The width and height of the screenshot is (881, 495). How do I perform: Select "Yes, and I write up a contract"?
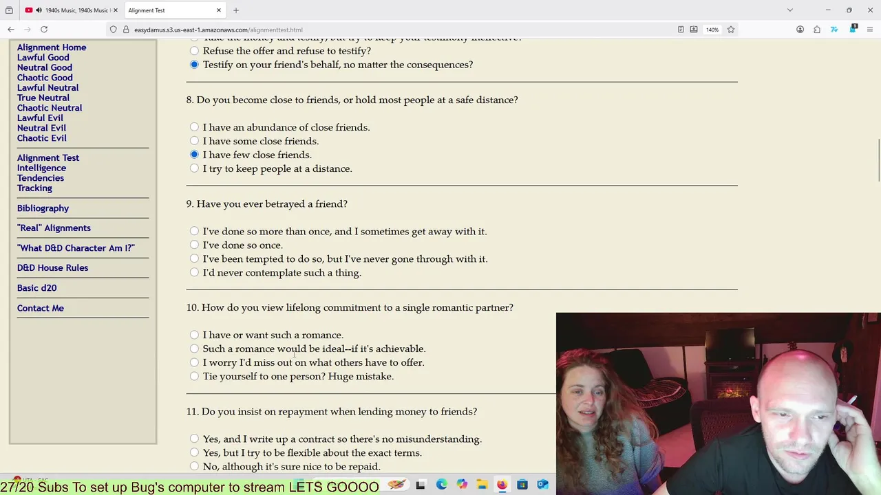click(x=194, y=439)
